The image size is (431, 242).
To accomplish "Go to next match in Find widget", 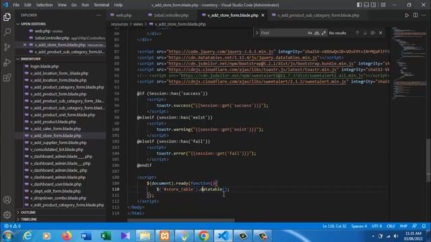I will [x=365, y=33].
